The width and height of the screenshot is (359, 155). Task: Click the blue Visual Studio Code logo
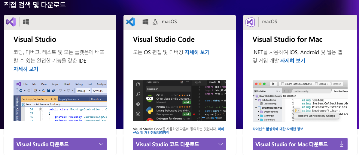click(x=130, y=22)
